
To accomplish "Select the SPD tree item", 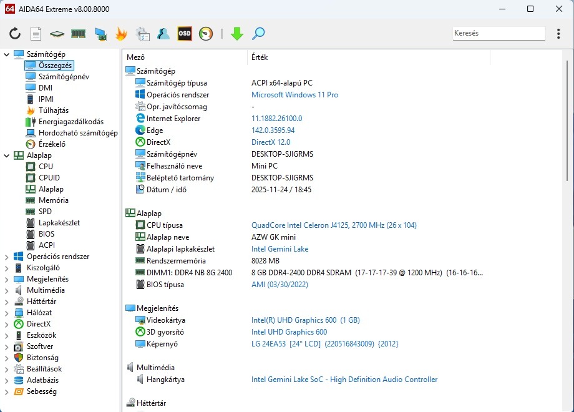I will pyautogui.click(x=39, y=212).
